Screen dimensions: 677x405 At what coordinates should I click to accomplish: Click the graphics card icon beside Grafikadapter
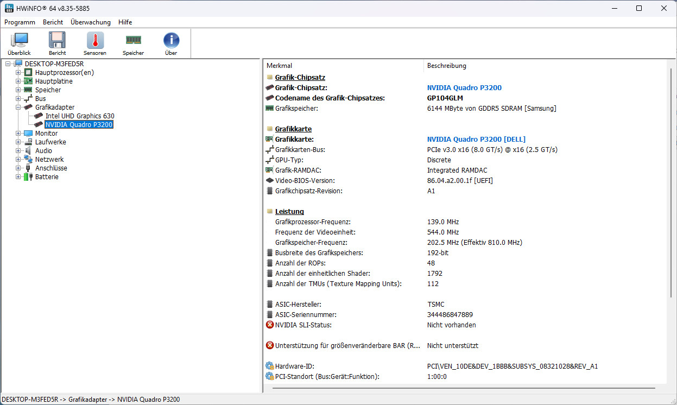click(x=29, y=107)
